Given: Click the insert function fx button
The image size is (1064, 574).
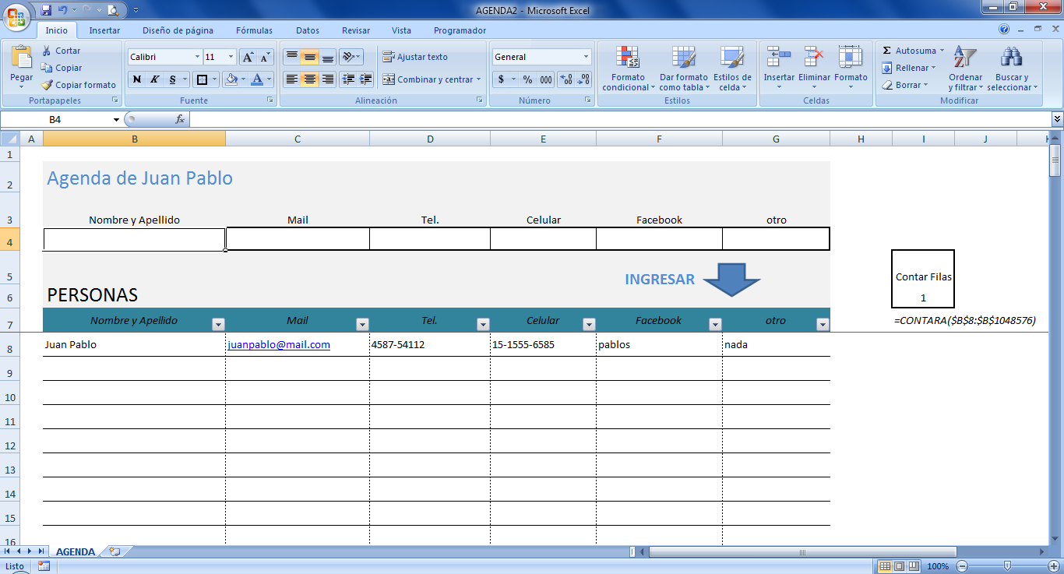Looking at the screenshot, I should coord(180,119).
